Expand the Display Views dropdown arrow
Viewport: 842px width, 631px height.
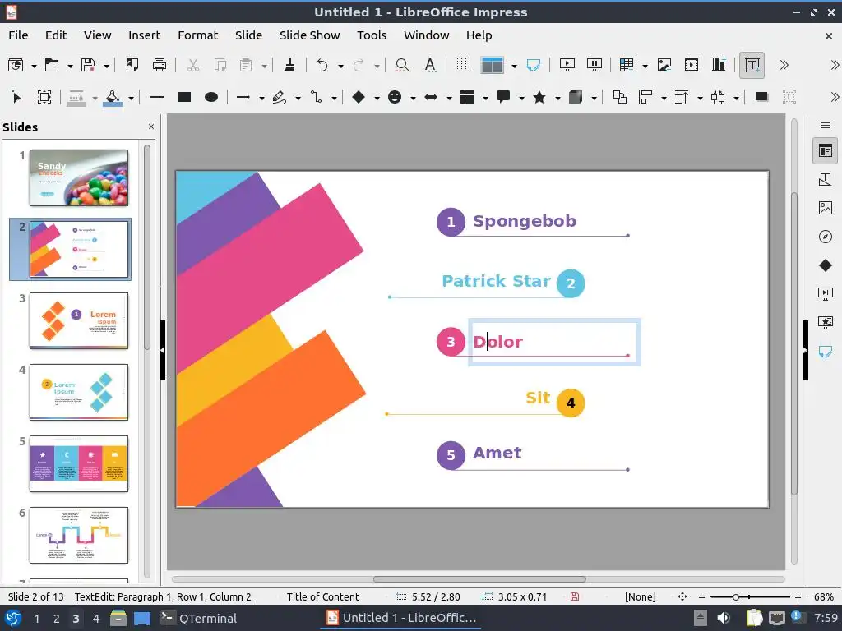514,66
